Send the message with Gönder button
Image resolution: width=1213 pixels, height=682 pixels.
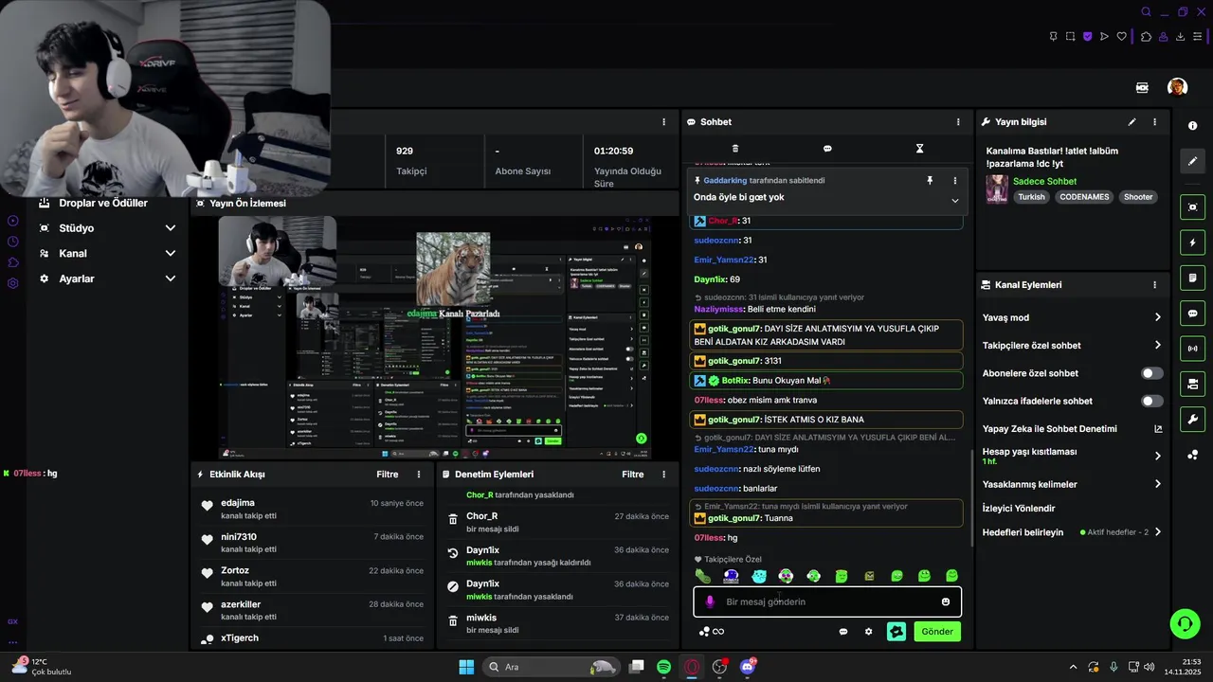coord(937,632)
